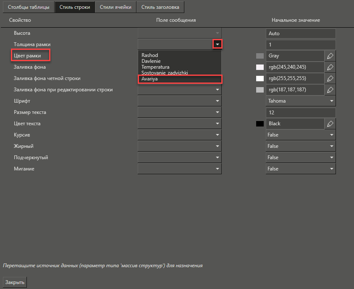
Task: Open the Tahoma font dropdown
Action: (x=331, y=101)
